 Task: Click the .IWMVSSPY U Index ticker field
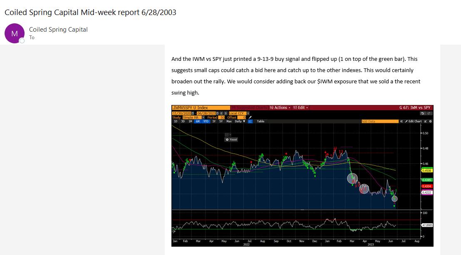tap(201, 107)
